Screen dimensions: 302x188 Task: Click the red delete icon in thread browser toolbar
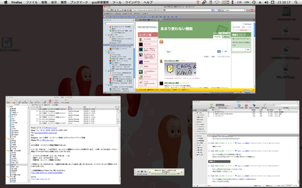click(x=246, y=105)
